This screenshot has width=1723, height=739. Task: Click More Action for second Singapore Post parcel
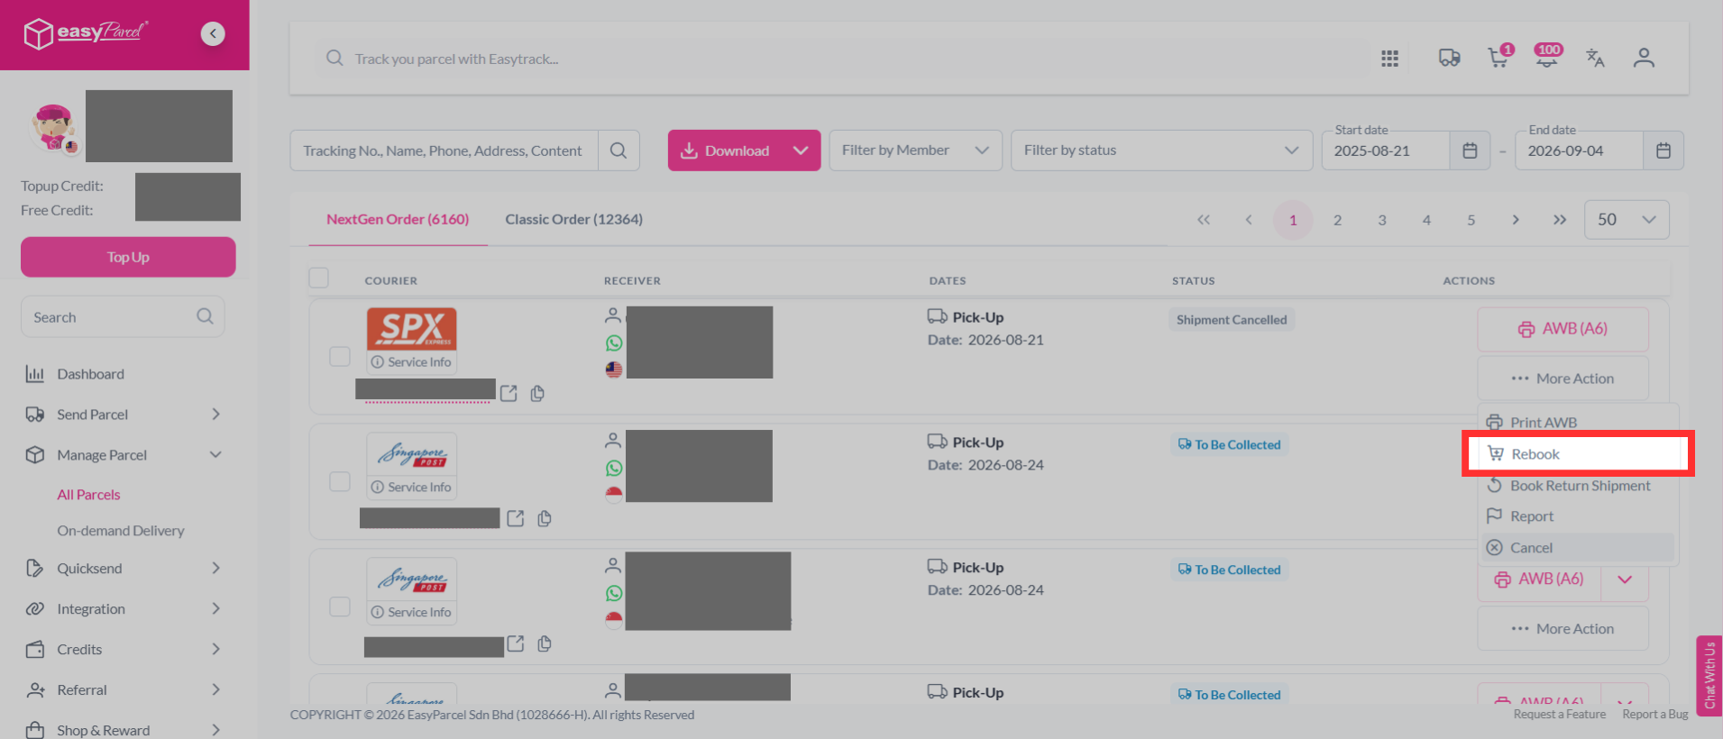(1563, 629)
